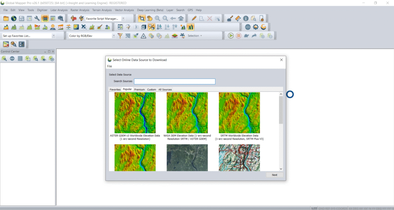Open Data Files folder icon
Viewport: 394px width, 210px height.
click(x=6, y=18)
